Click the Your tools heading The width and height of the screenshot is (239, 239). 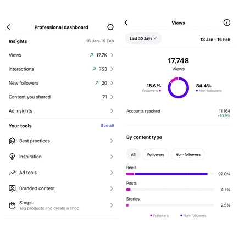coord(20,126)
